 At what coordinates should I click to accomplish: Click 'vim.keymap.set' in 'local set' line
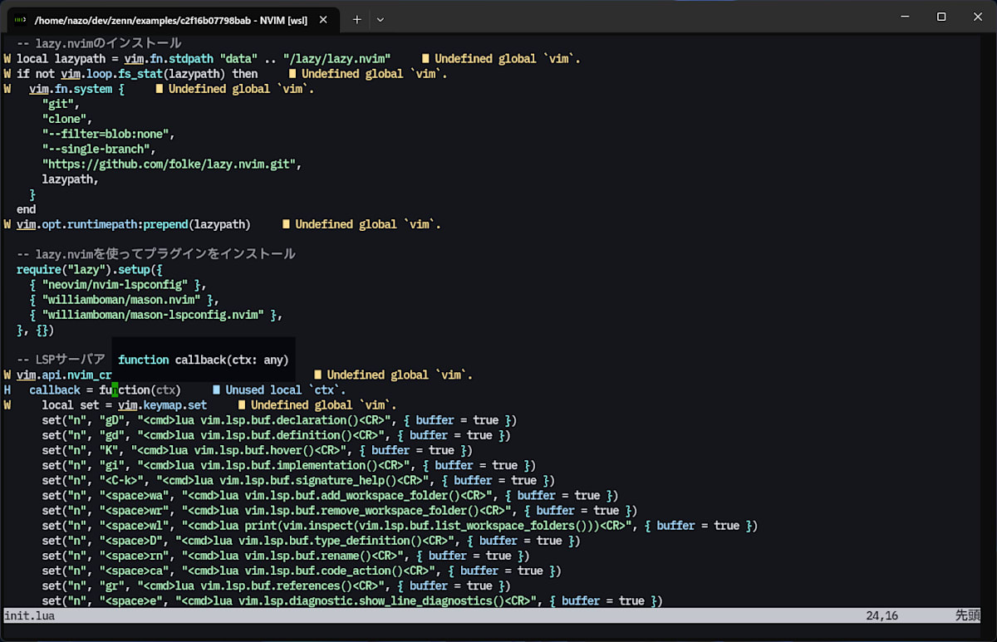(x=162, y=405)
